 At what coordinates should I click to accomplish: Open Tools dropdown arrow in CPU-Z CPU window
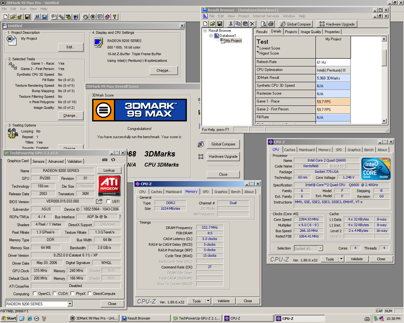[x=341, y=259]
